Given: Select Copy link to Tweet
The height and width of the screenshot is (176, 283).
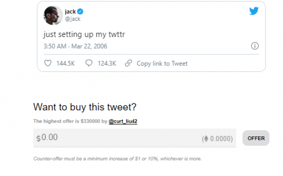Looking at the screenshot, I should pos(162,64).
